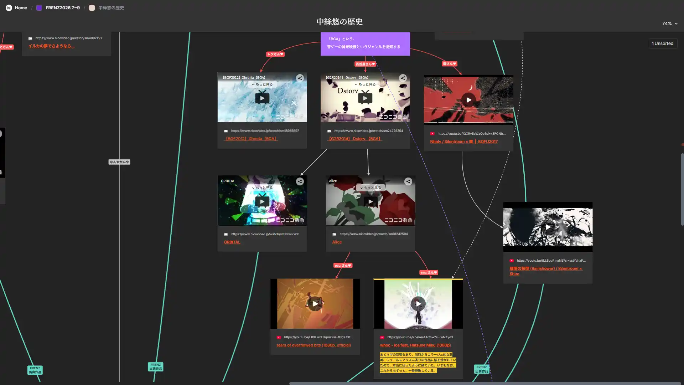The width and height of the screenshot is (684, 385).
Task: Click URL text nicovideo.jp/watch/sm24725354
Action: [x=369, y=131]
